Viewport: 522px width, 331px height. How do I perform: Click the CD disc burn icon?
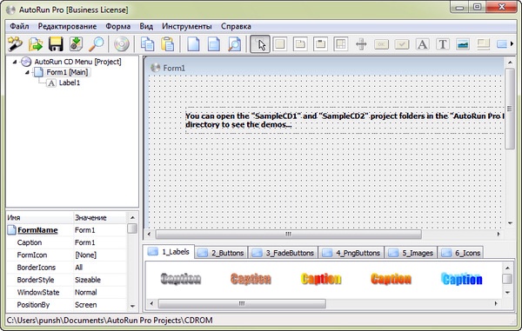coord(122,43)
